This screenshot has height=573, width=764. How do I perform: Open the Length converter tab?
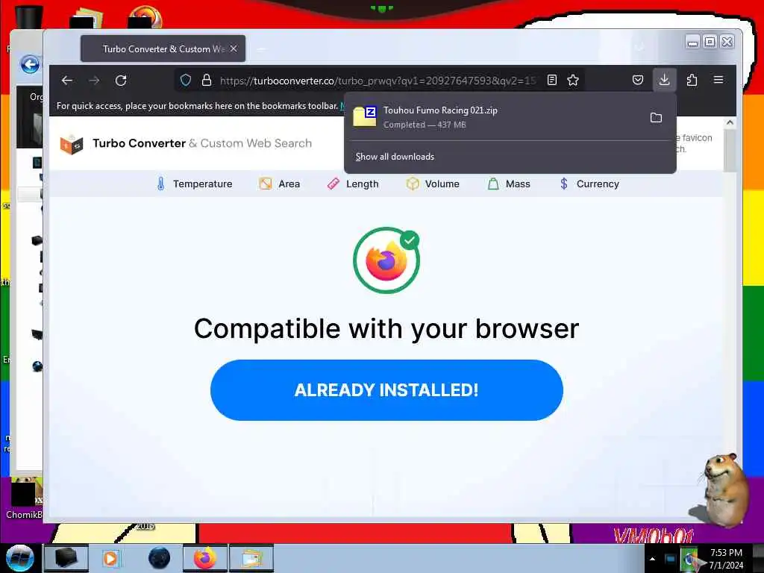coord(353,184)
